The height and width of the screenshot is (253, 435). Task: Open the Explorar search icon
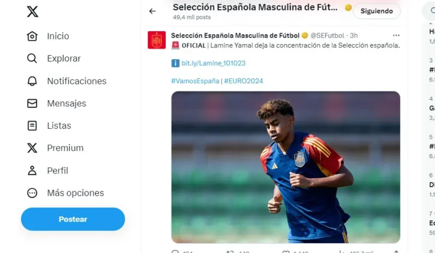pos(32,58)
